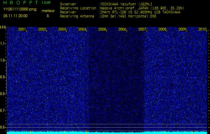Click the 2008 time axis label
Viewport: 210px width, 134px height.
click(x=162, y=29)
